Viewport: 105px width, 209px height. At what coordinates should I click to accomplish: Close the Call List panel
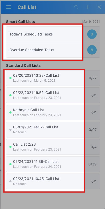pos(99,7)
